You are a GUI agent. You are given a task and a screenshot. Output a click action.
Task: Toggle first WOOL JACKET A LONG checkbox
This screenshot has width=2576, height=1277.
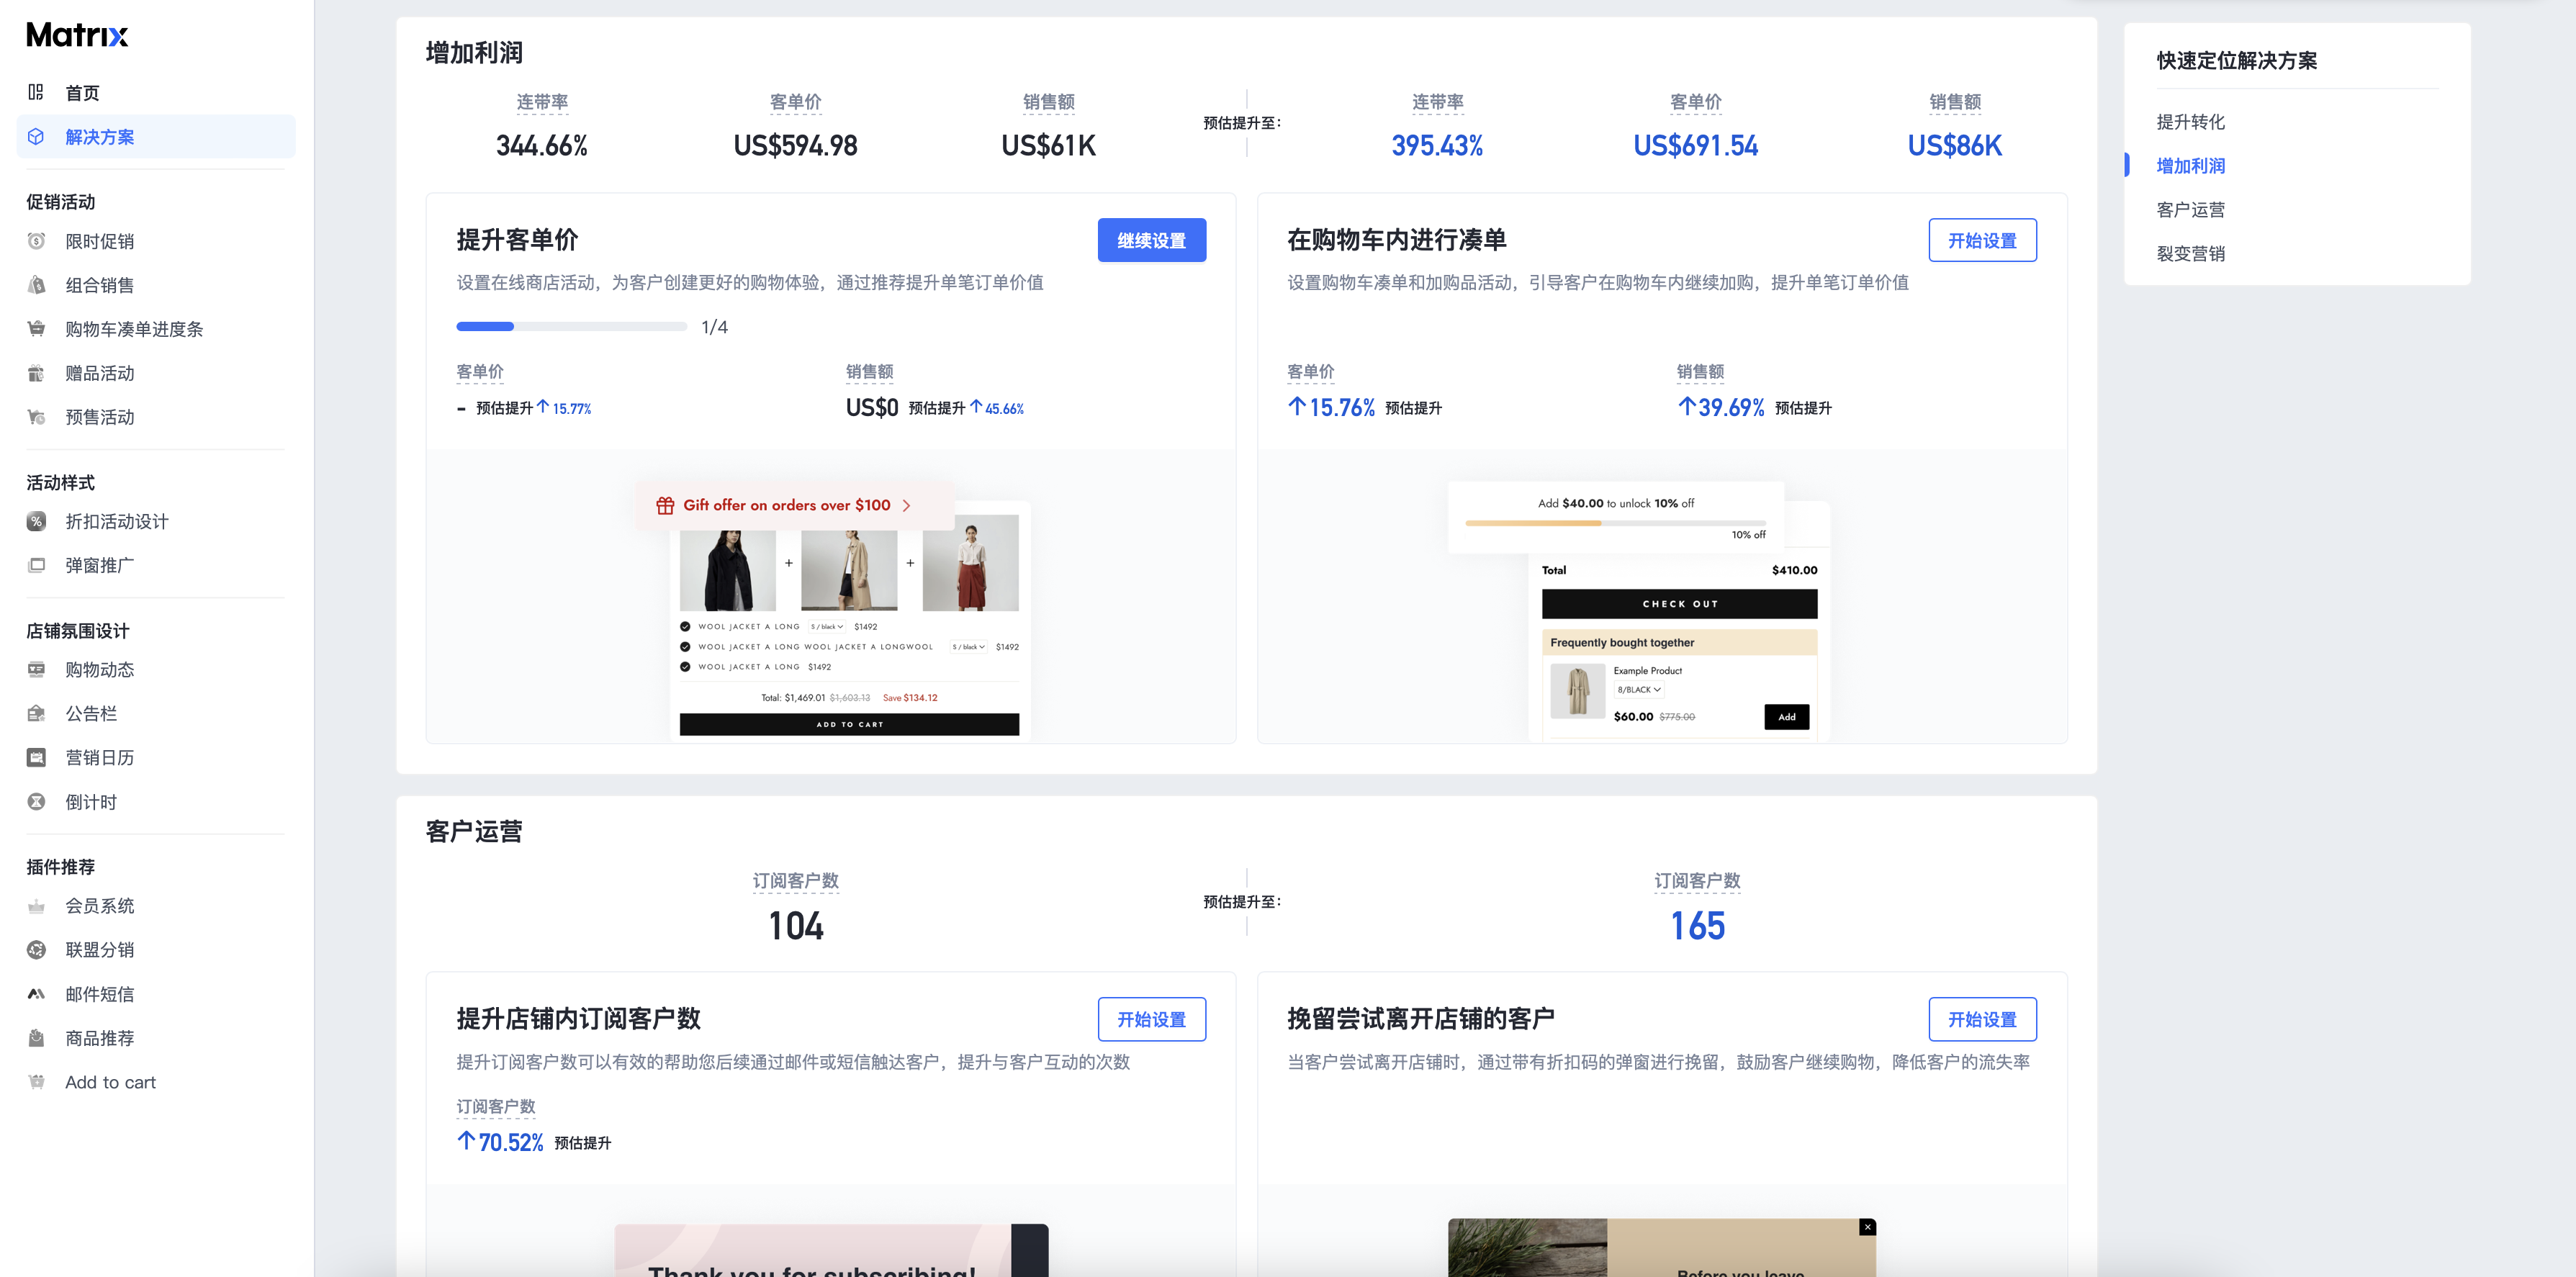(x=685, y=627)
